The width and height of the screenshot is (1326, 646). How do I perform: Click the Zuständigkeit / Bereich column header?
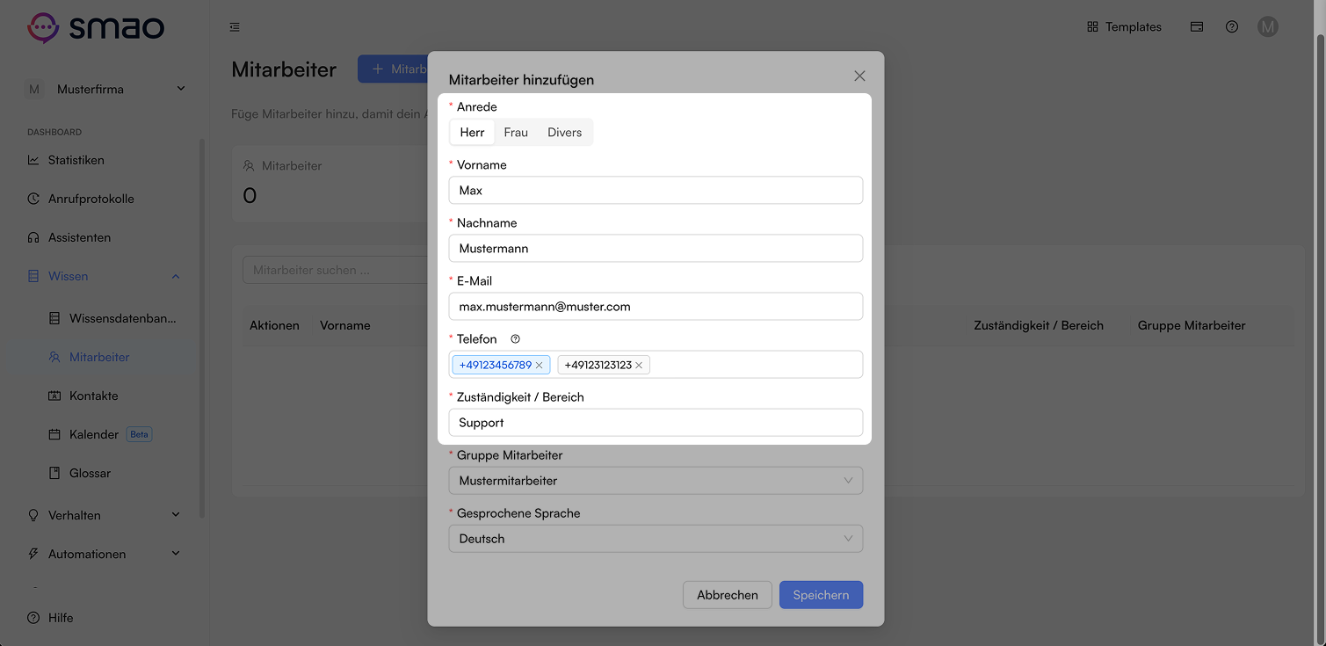coord(1039,325)
